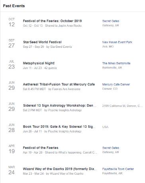Image resolution: width=145 pixels, height=183 pixels.
Task: Click the Past Events heading
Action: pos(14,6)
